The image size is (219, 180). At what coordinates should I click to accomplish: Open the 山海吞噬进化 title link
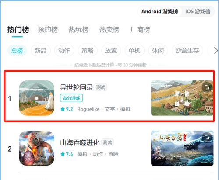(x=80, y=142)
